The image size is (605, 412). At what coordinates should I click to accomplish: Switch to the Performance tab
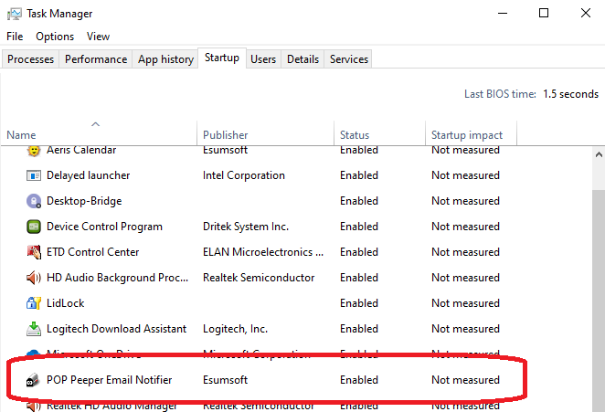tap(96, 59)
